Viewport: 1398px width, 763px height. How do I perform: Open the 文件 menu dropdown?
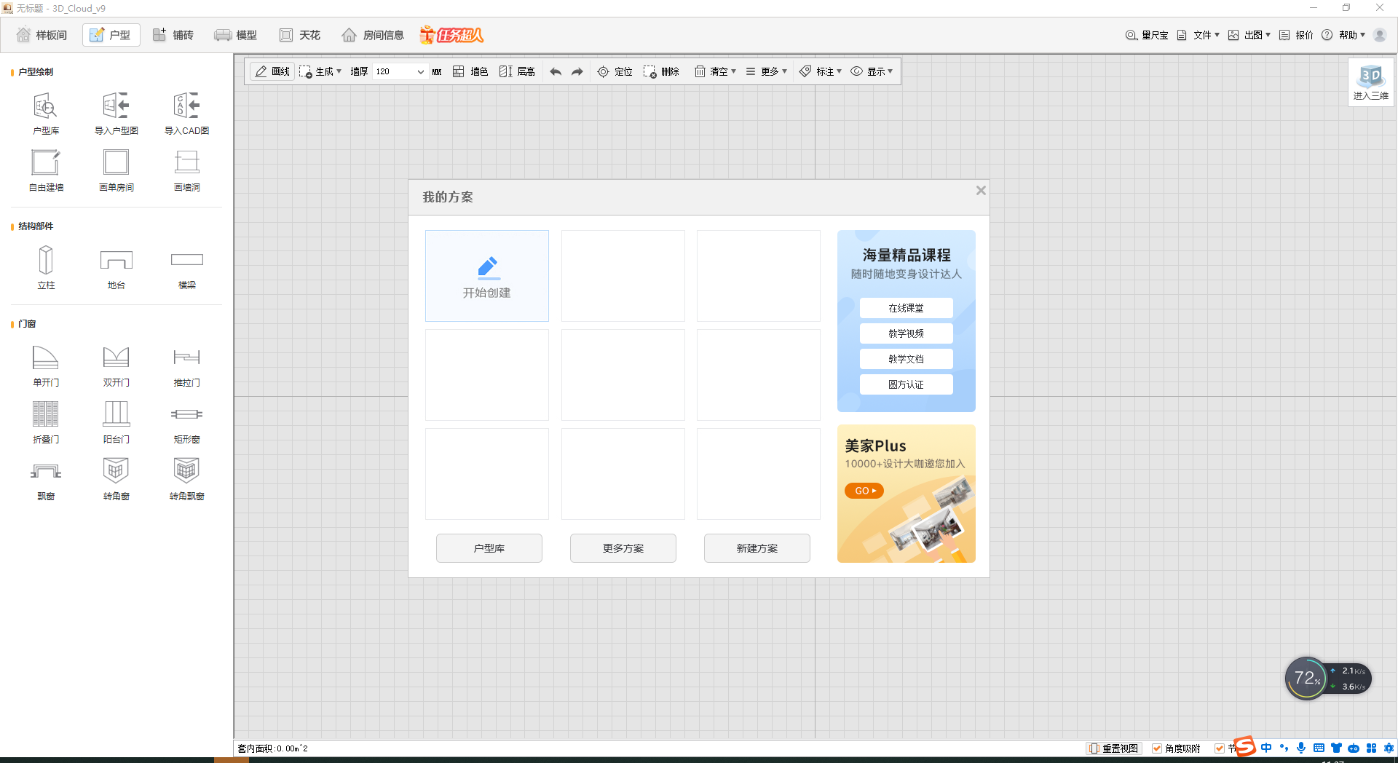point(1198,35)
